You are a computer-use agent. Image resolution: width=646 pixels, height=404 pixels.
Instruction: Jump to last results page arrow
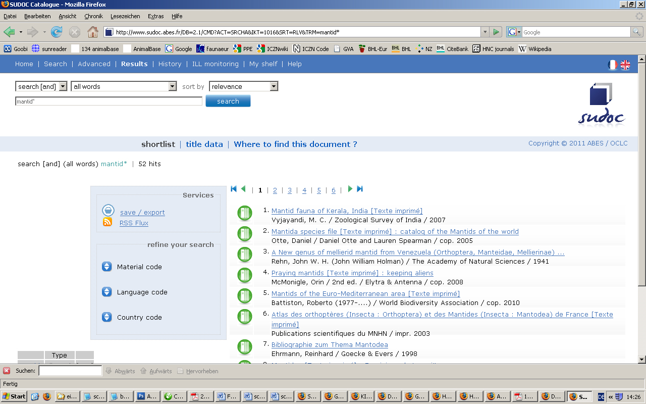360,189
